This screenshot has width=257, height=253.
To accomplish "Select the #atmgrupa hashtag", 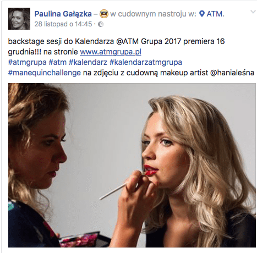I will pos(27,62).
